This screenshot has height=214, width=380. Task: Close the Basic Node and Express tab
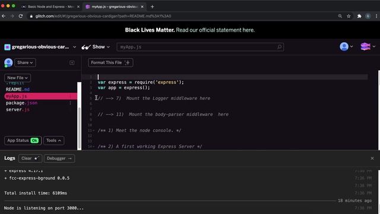click(x=78, y=7)
